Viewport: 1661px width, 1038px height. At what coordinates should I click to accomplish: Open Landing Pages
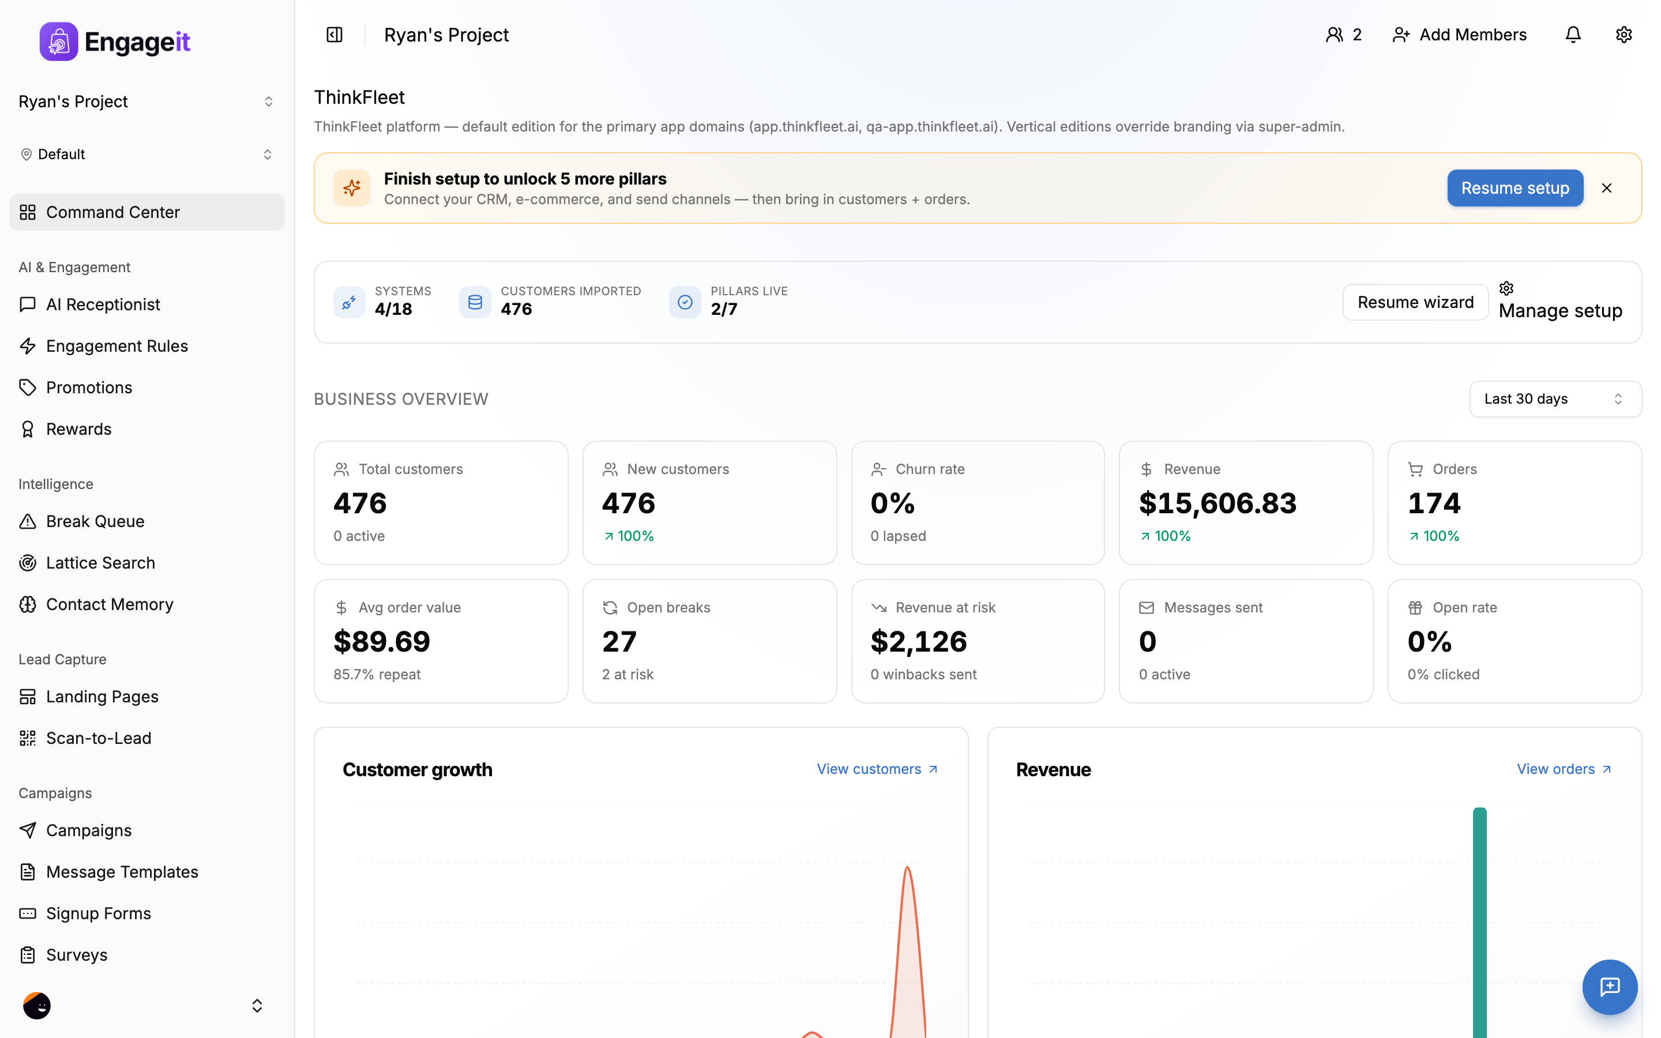tap(146, 697)
